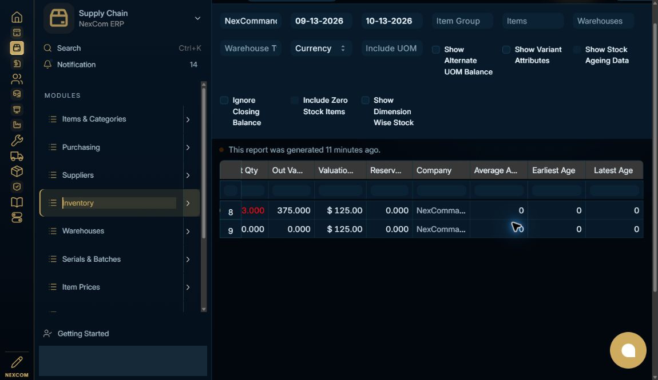Screen dimensions: 658x380
Task: Select the highlighted Supply Chain rail icon
Action: click(x=17, y=48)
